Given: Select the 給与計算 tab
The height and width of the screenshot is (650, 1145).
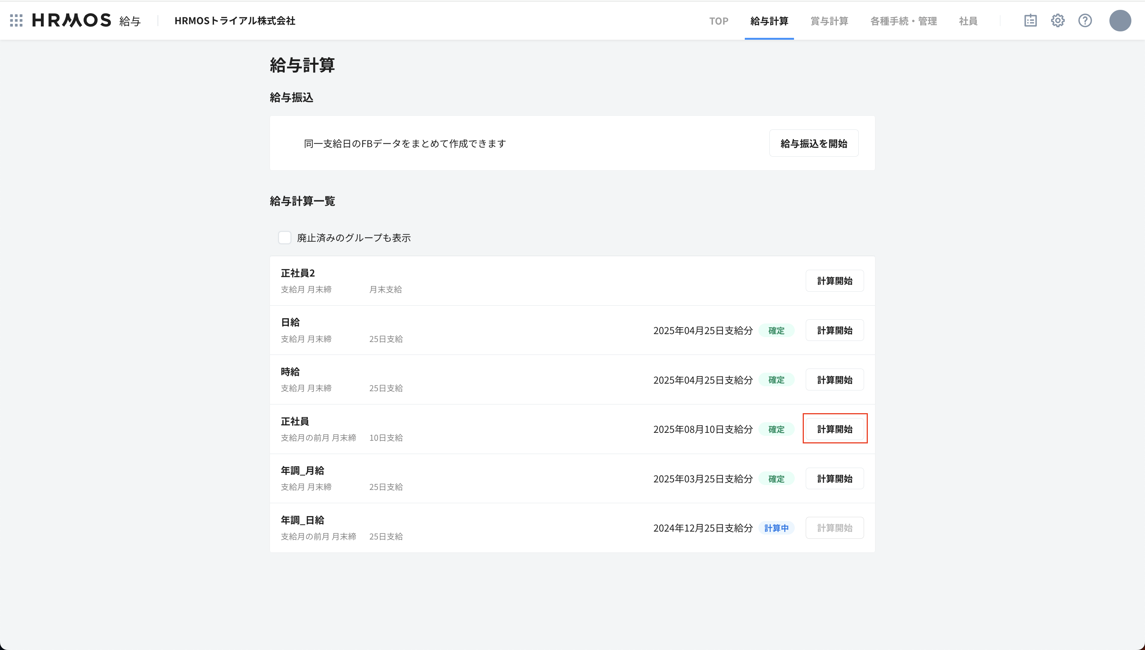Looking at the screenshot, I should point(769,21).
